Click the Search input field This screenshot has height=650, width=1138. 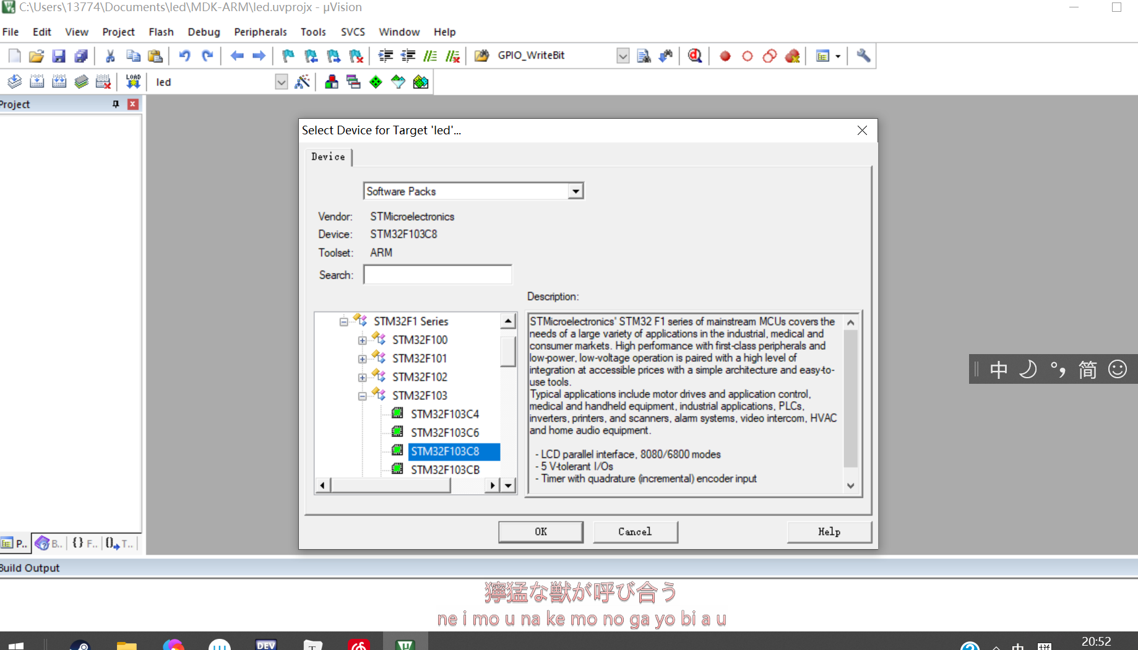tap(438, 274)
